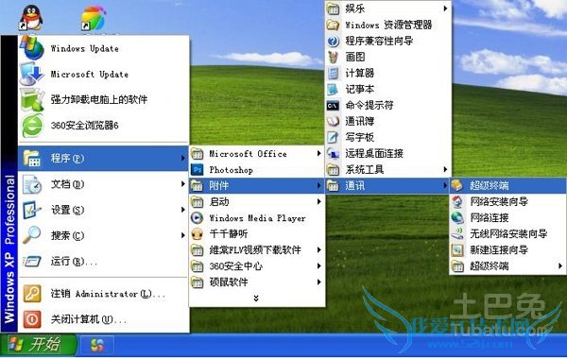Expand 硕鼠软件 submenu arrow
The image size is (567, 358).
(318, 282)
